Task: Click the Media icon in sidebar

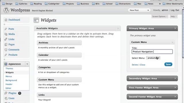Action: [6, 34]
